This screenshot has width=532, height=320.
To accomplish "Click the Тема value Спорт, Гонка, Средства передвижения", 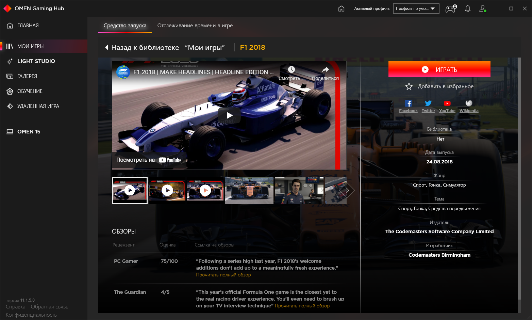I will 439,209.
